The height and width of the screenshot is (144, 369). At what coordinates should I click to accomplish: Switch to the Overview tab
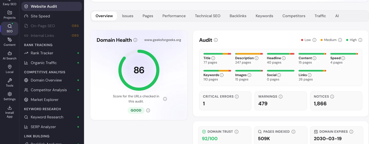(x=104, y=16)
